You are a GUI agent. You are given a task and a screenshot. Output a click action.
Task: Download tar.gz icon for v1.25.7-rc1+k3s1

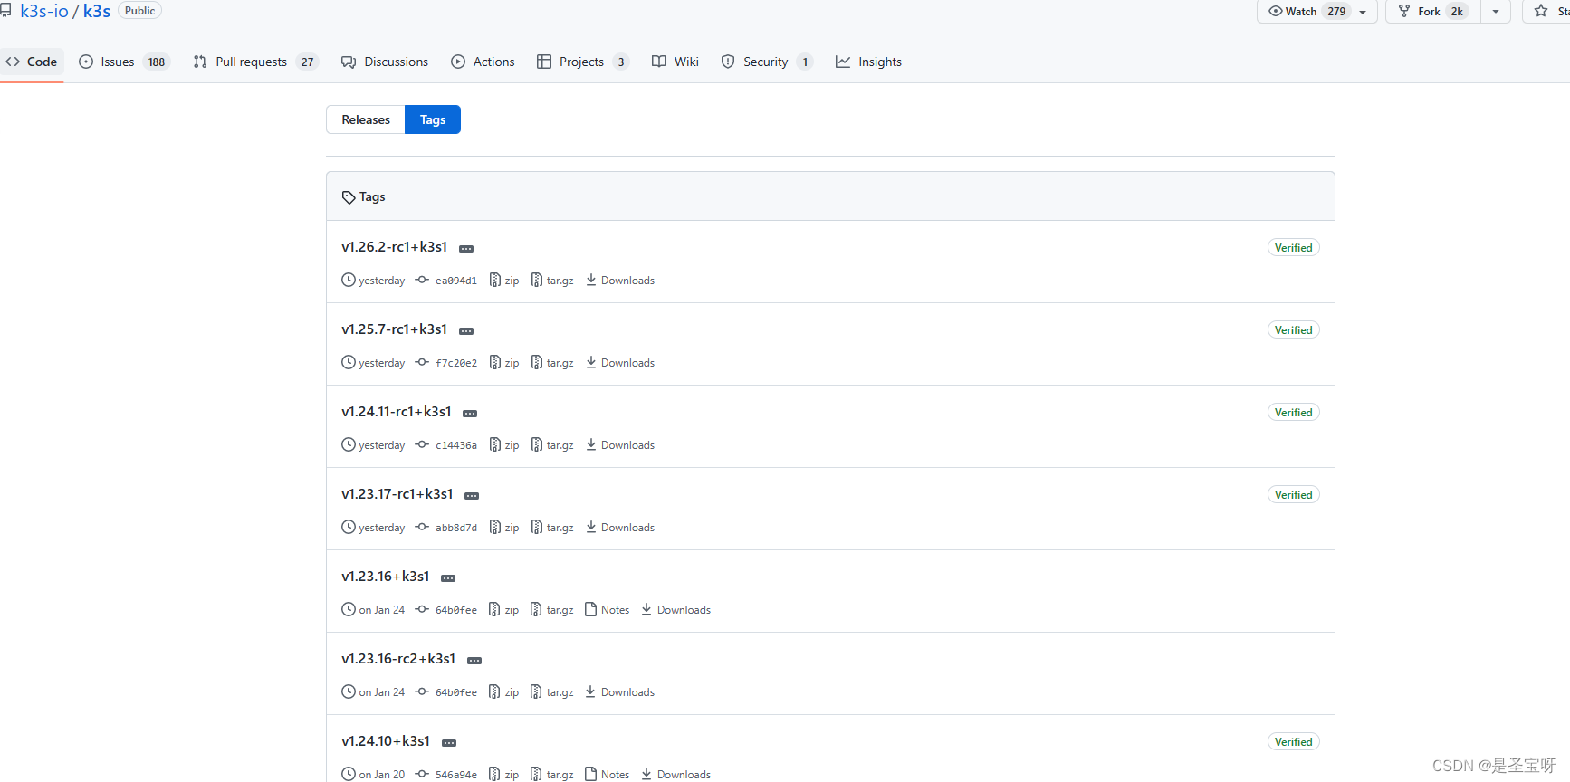pos(537,362)
